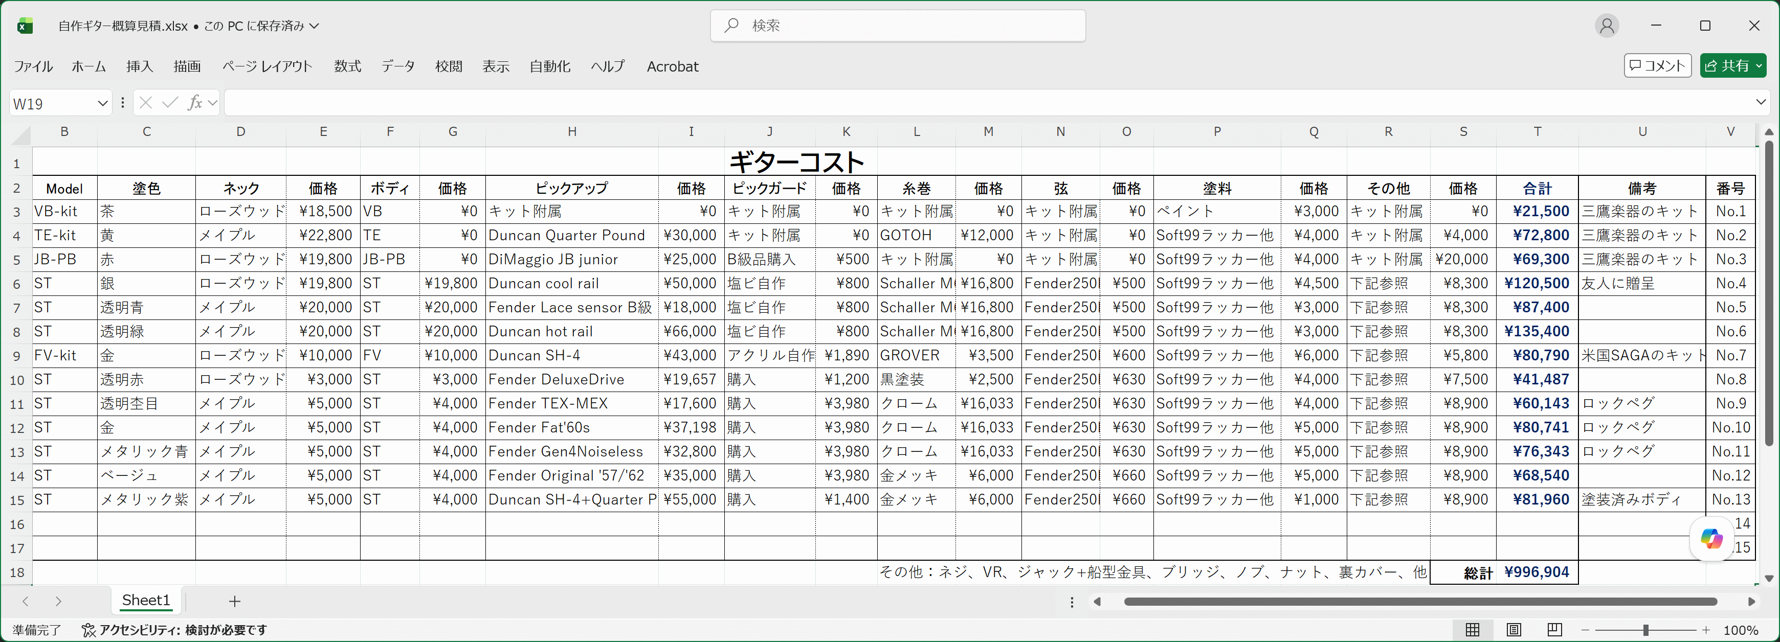Confirm entry with the checkmark icon
The height and width of the screenshot is (642, 1780).
tap(170, 103)
